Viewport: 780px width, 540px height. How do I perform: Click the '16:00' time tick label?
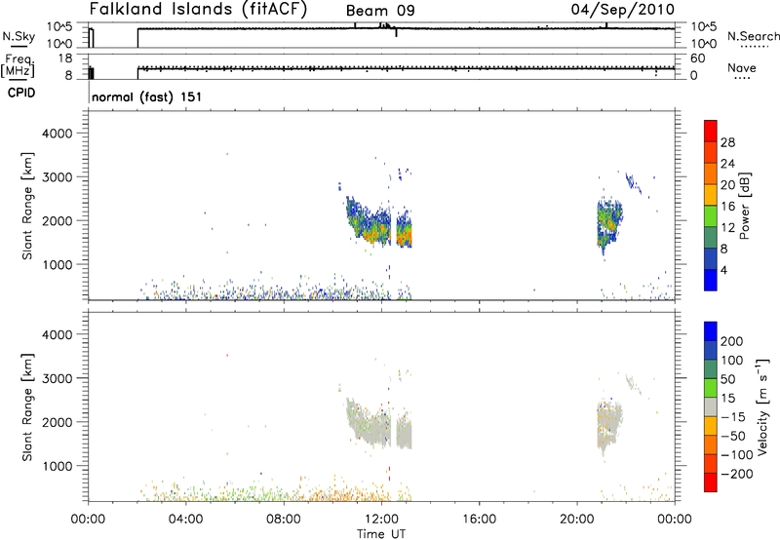coord(479,520)
